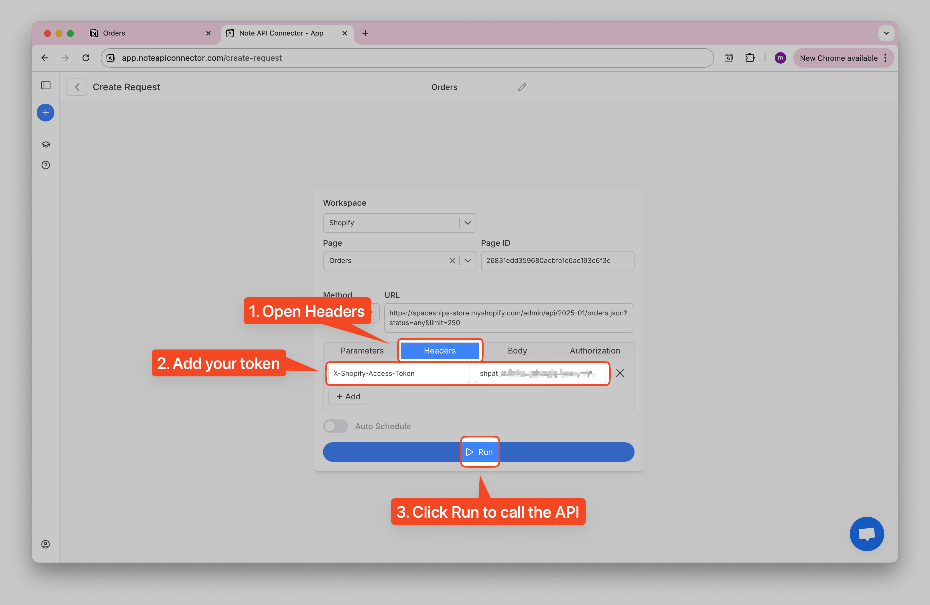Click the Run button

479,452
